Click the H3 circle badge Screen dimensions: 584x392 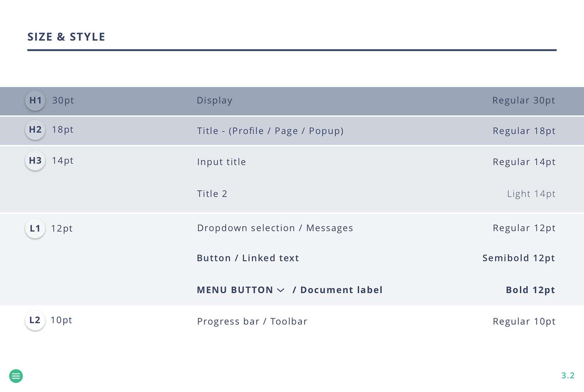35,160
